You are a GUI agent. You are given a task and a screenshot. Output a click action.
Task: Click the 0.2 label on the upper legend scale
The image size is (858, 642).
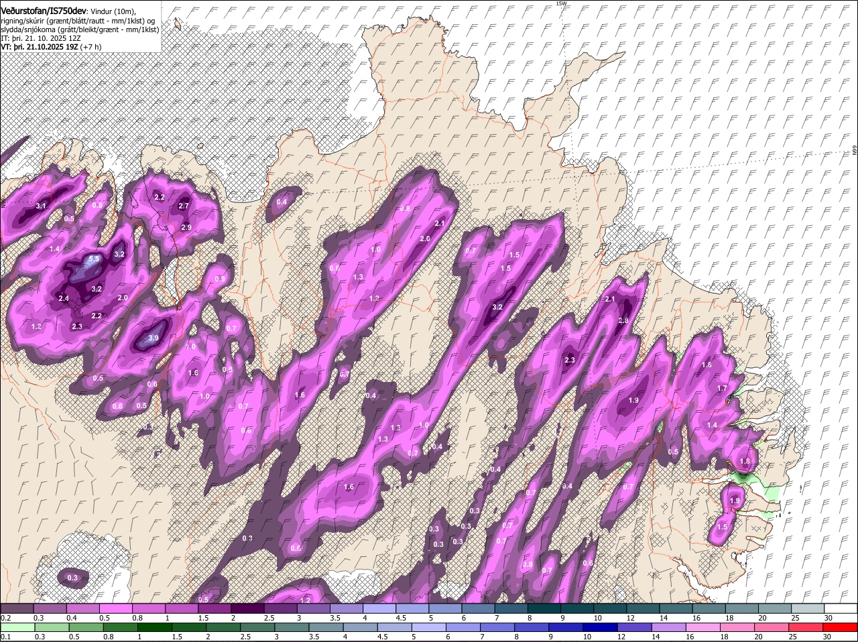(5, 617)
